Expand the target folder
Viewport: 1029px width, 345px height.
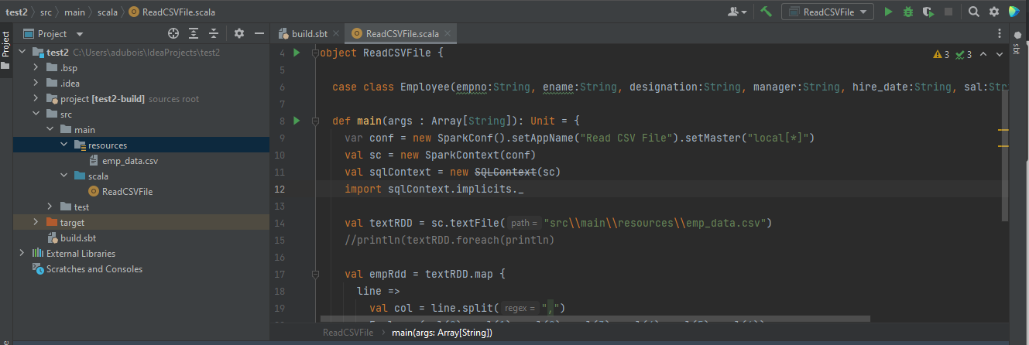click(36, 222)
